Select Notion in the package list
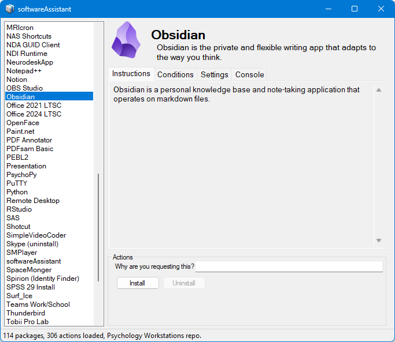Viewport: 395px width, 342px height. [x=49, y=80]
